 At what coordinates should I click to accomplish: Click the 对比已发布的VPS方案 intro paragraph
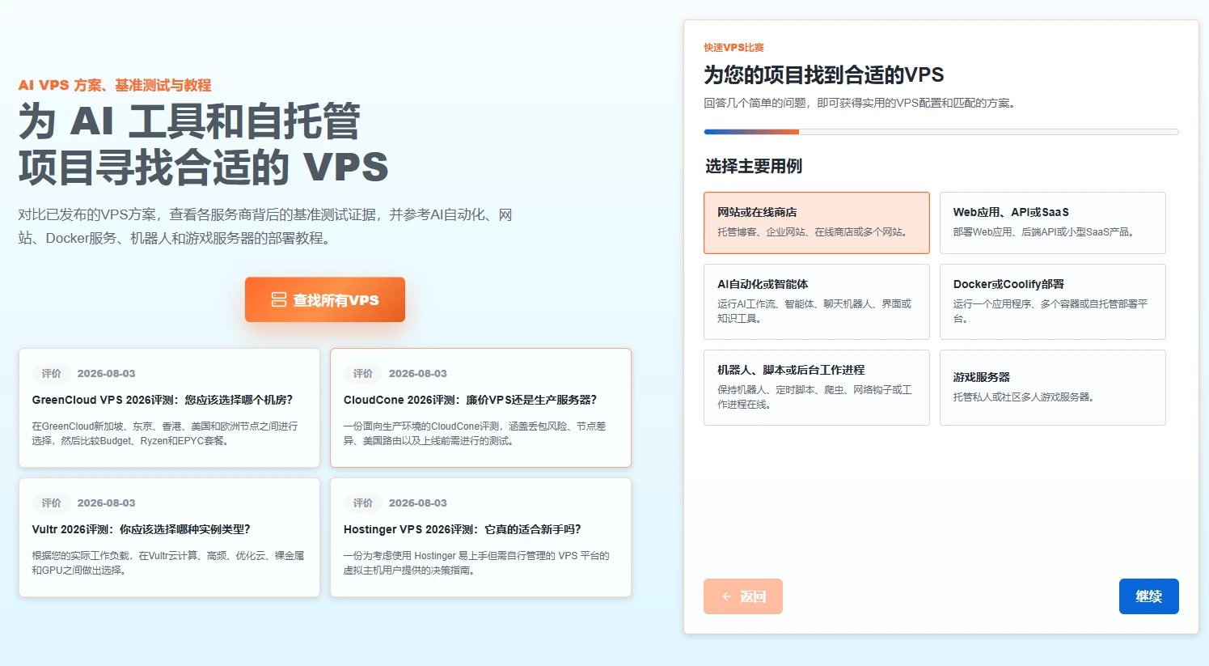265,226
